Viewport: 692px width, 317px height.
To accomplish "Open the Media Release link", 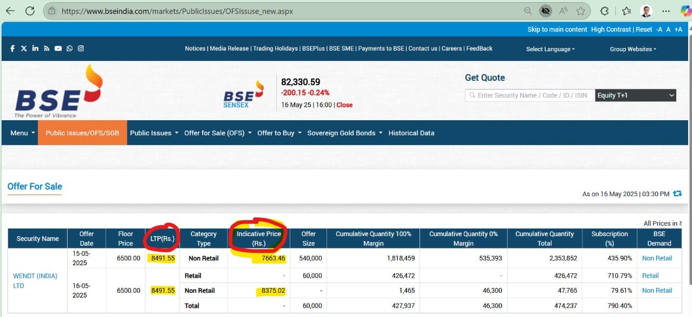I will tap(229, 49).
